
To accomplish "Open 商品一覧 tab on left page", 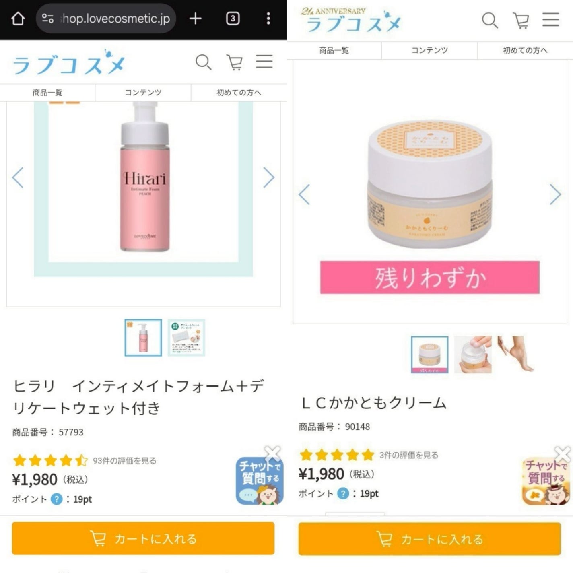I will 47,93.
